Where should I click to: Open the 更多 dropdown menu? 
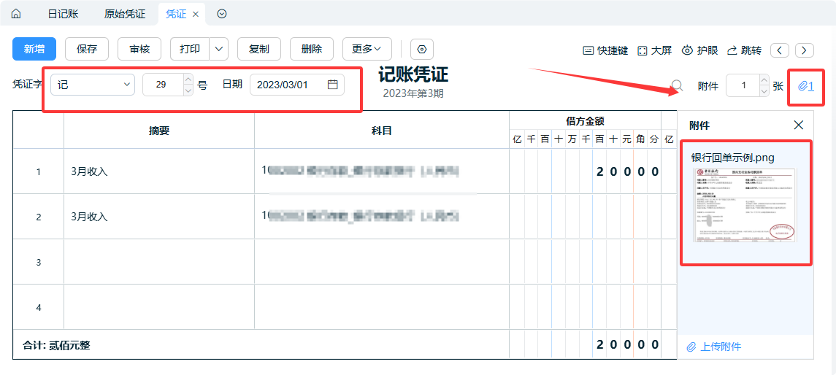[x=367, y=49]
